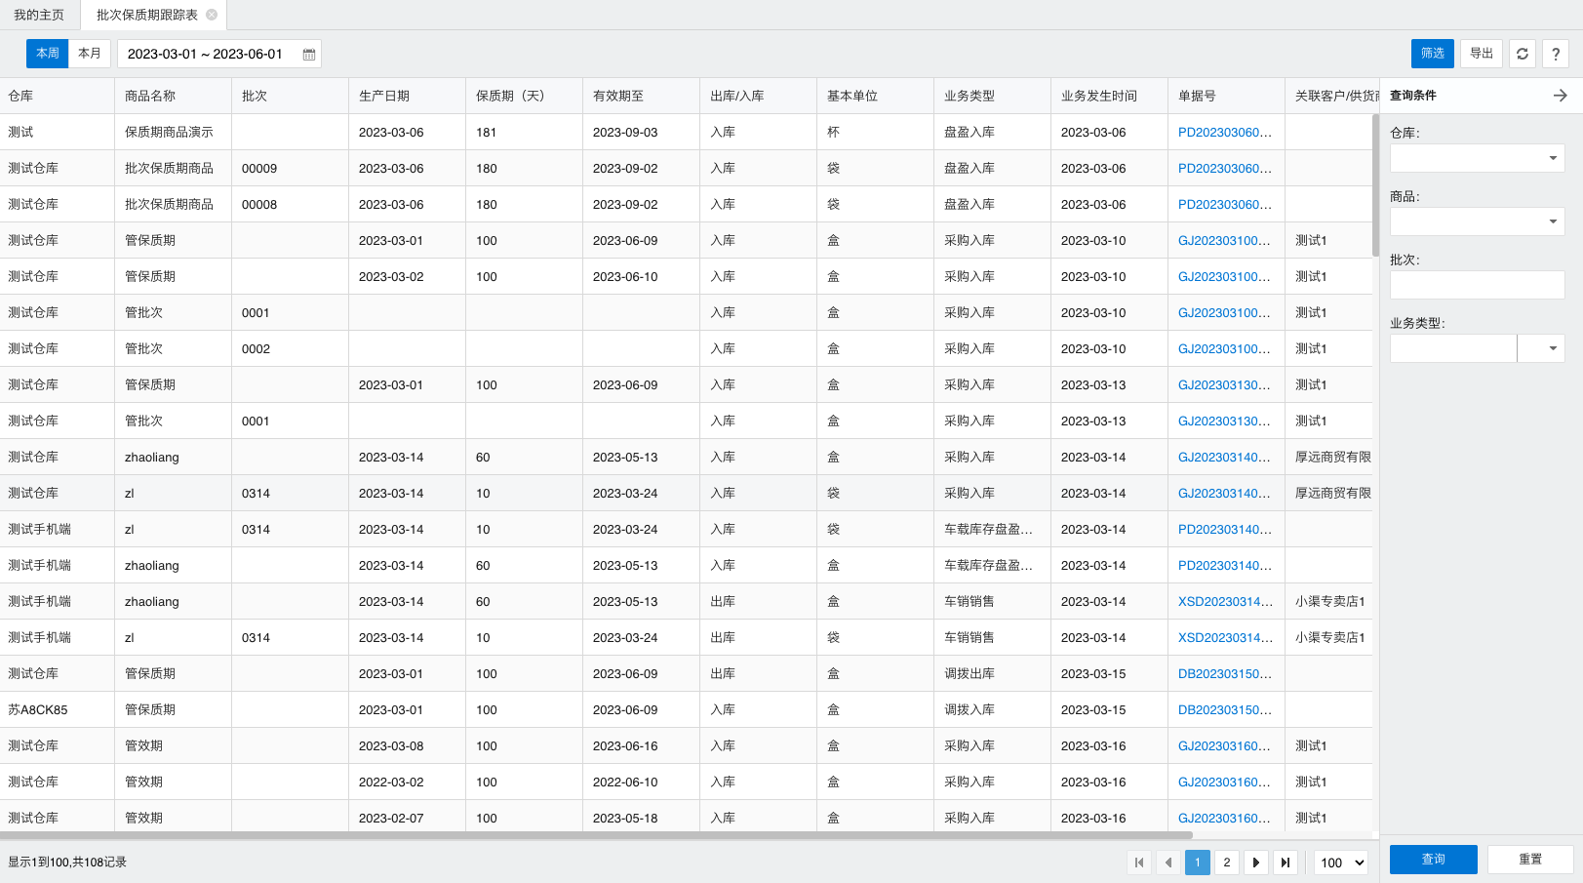The height and width of the screenshot is (883, 1583).
Task: Toggle the 本月 time range button
Action: click(x=90, y=54)
